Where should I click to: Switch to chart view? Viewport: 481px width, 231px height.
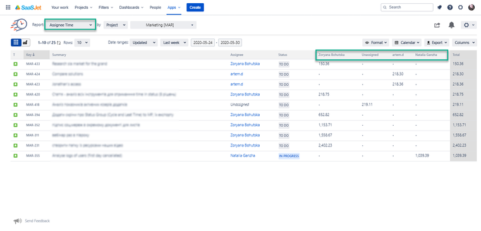(25, 42)
